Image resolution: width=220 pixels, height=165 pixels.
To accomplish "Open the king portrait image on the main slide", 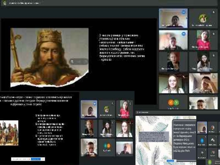I will (x=49, y=57).
